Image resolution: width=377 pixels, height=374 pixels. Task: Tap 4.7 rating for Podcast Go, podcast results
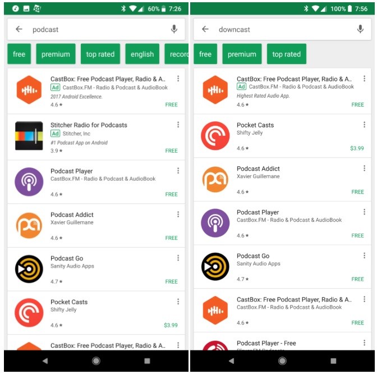(x=57, y=281)
